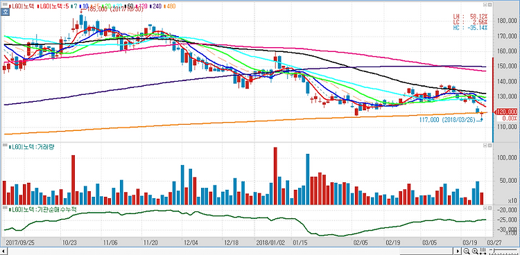Zoom out the chart with minus magnifier
The image size is (520, 255).
point(467,251)
